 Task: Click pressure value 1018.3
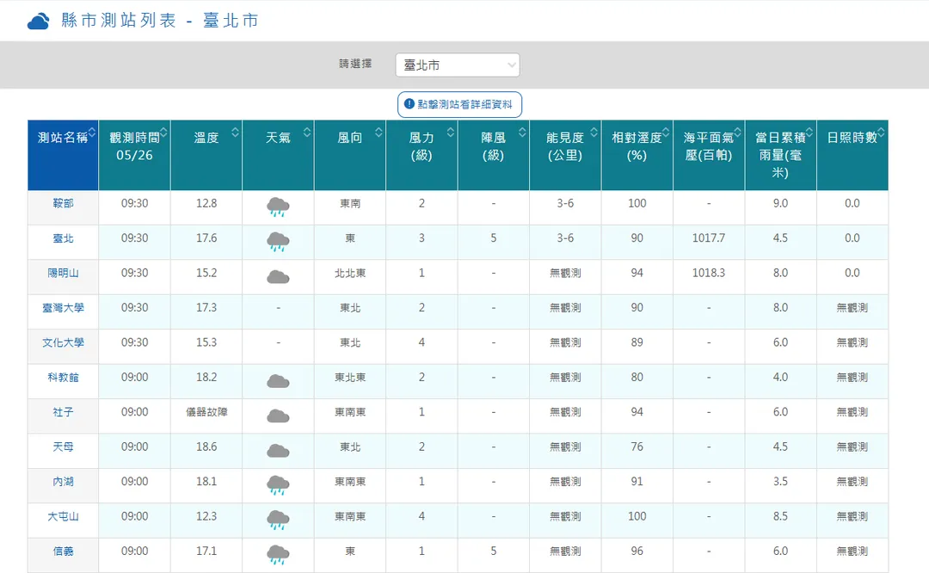click(709, 274)
